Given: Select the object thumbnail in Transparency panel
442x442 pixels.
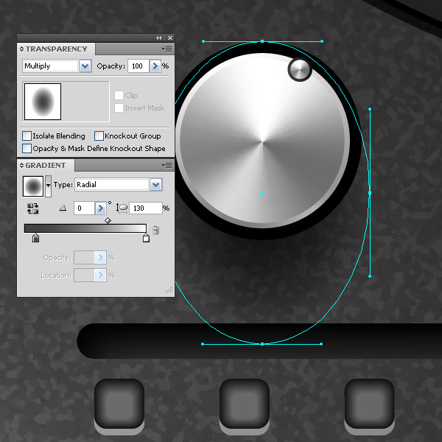Looking at the screenshot, I should 43,102.
